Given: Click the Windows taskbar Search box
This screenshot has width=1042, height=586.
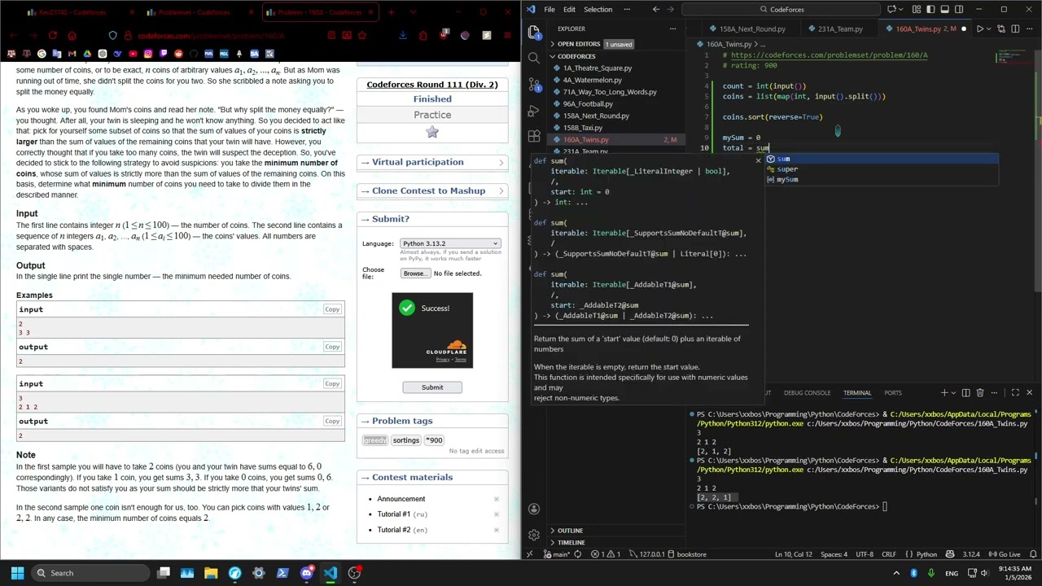Looking at the screenshot, I should [90, 573].
